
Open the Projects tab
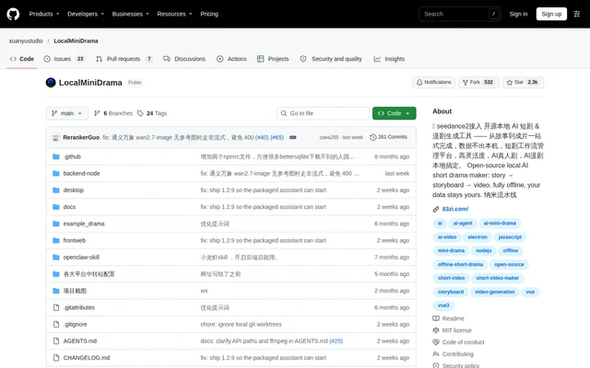(x=273, y=59)
